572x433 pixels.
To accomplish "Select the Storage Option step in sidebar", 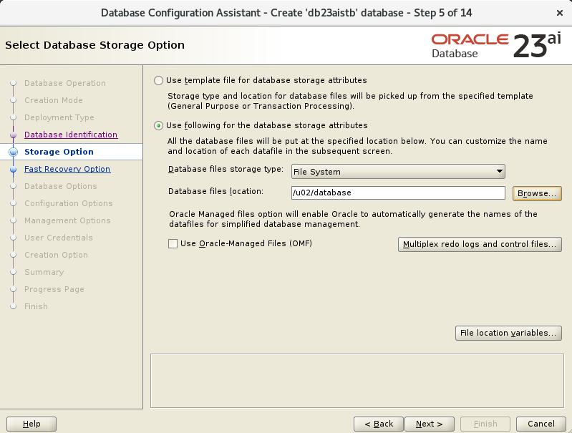I will tap(59, 152).
